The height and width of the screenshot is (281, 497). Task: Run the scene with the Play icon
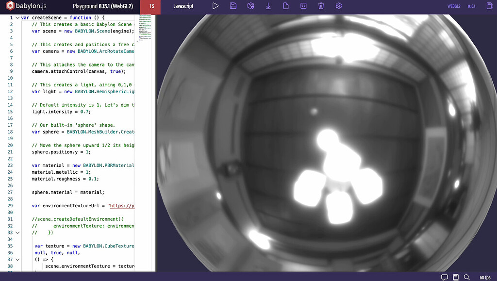(215, 6)
